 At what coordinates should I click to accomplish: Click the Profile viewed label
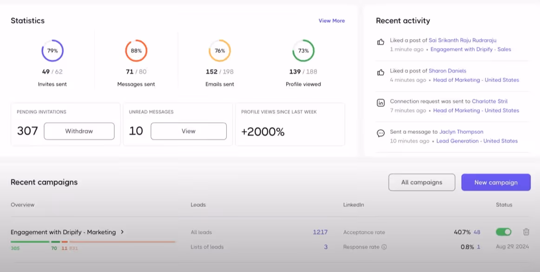pyautogui.click(x=303, y=84)
